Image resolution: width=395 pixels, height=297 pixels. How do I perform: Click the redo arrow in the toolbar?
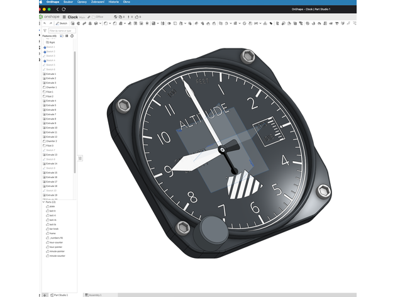click(x=51, y=23)
